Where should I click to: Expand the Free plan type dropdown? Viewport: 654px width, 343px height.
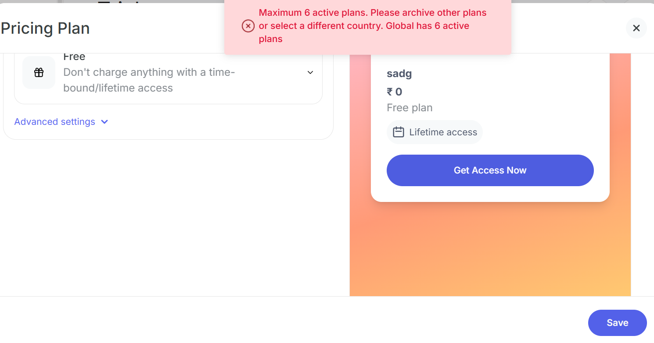tap(310, 73)
